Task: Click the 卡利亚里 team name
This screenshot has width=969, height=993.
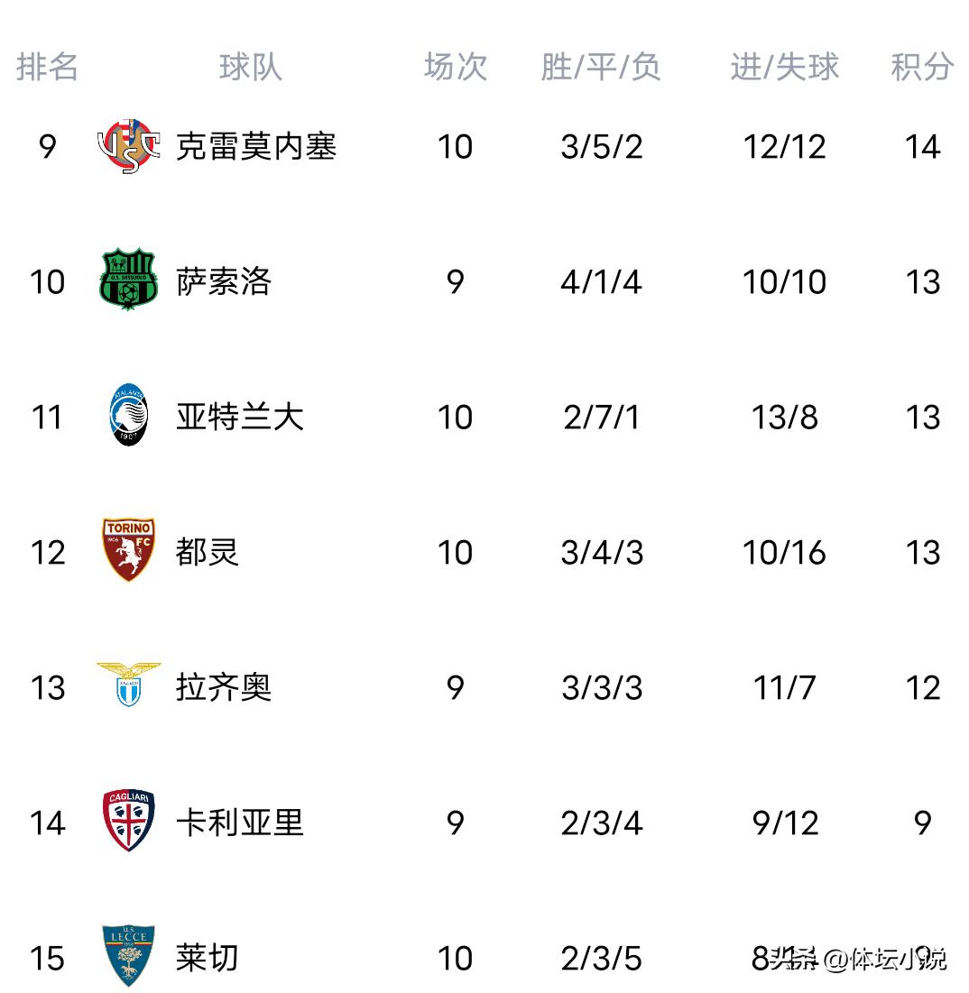Action: tap(240, 823)
